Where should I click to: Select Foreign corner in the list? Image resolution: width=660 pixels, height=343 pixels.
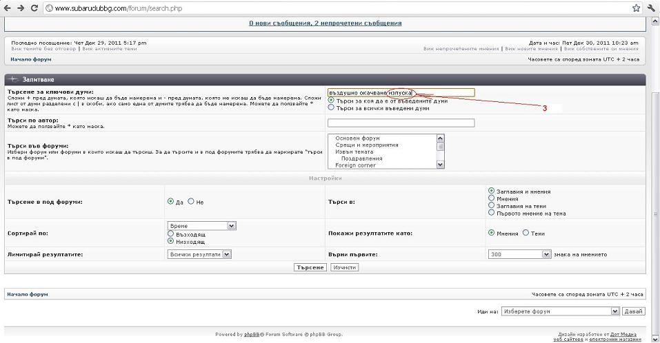(355, 165)
